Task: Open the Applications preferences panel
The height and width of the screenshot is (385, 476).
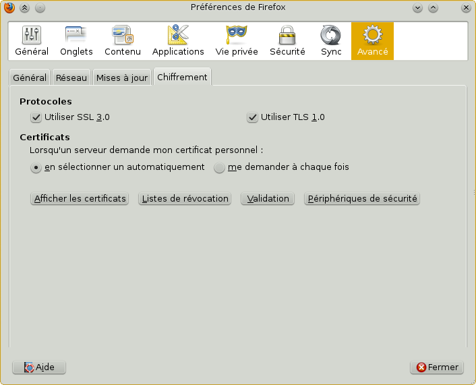Action: point(178,41)
